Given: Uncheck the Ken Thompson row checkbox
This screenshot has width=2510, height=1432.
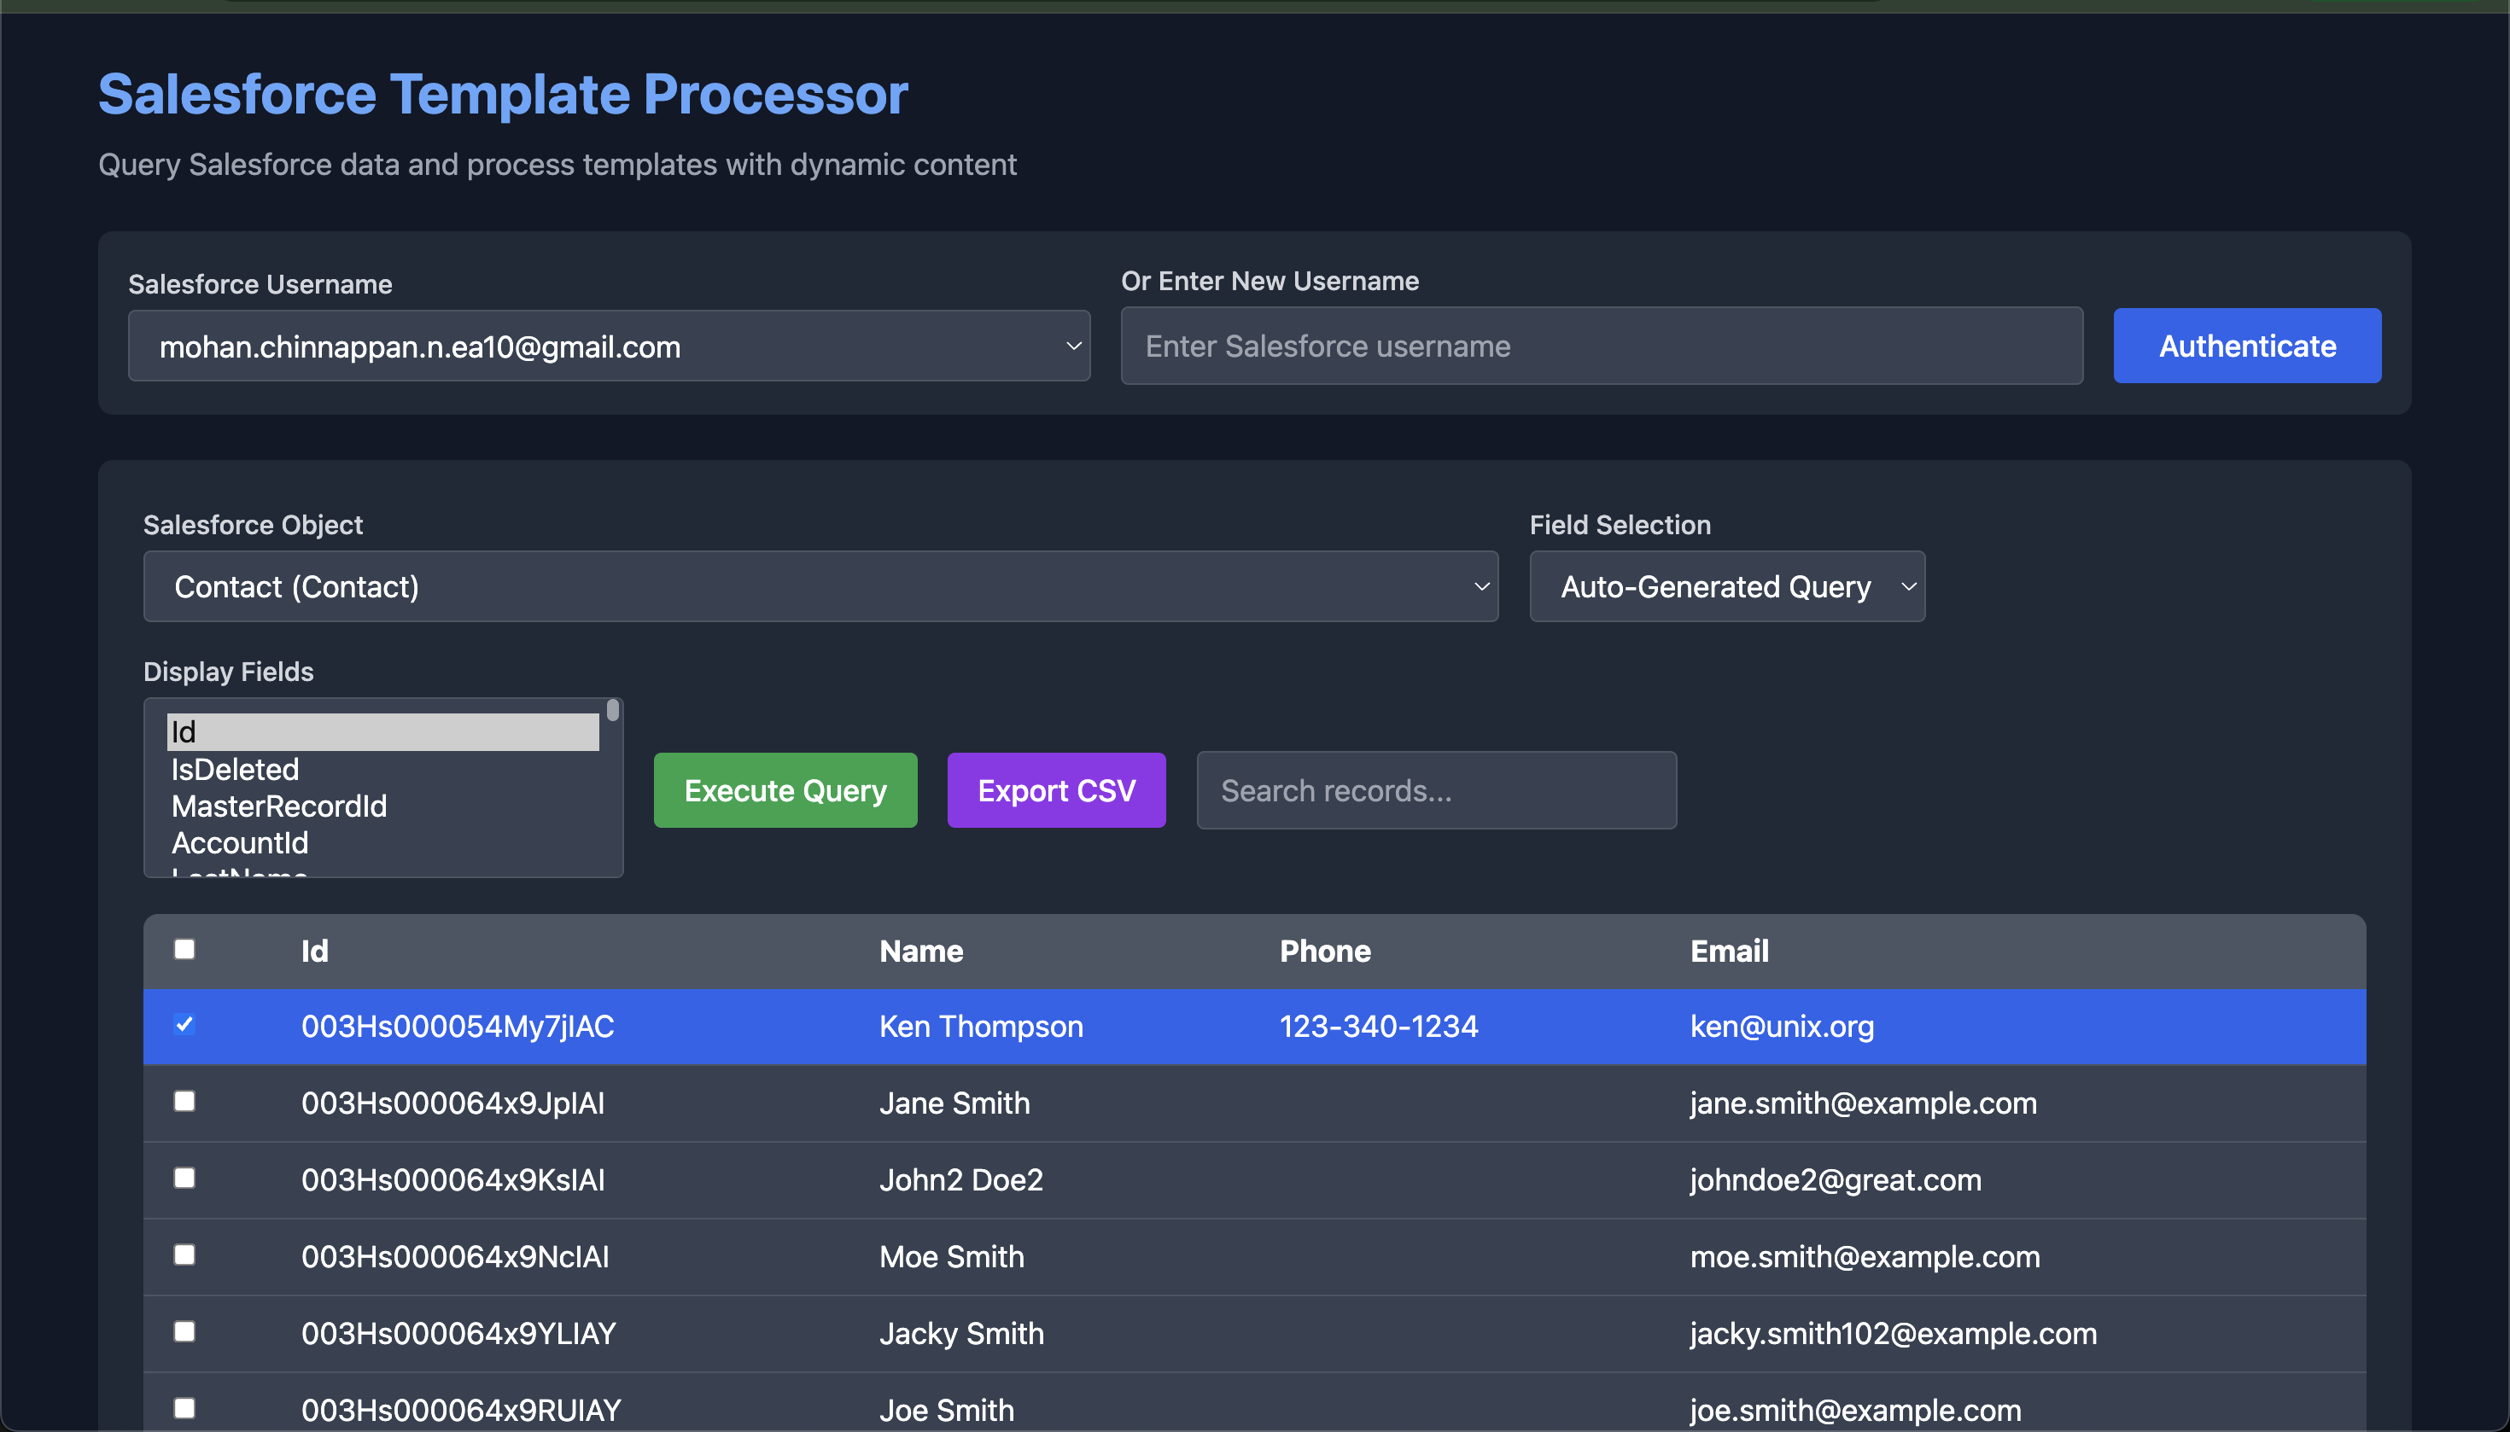Looking at the screenshot, I should (x=184, y=1025).
